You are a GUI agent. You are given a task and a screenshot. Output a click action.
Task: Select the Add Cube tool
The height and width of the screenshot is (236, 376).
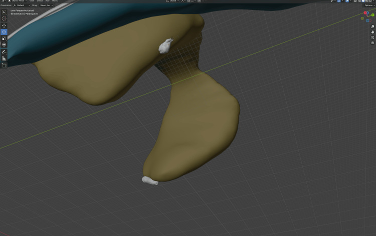(x=4, y=65)
